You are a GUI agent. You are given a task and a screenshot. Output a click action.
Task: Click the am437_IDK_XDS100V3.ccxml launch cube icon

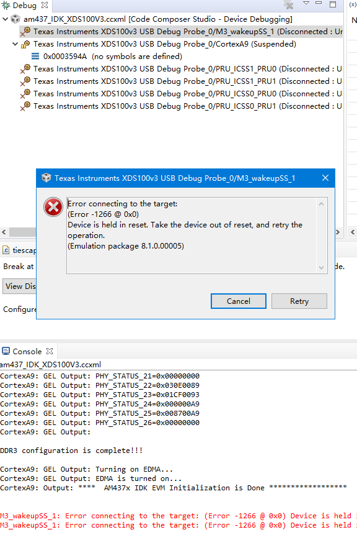click(15, 19)
